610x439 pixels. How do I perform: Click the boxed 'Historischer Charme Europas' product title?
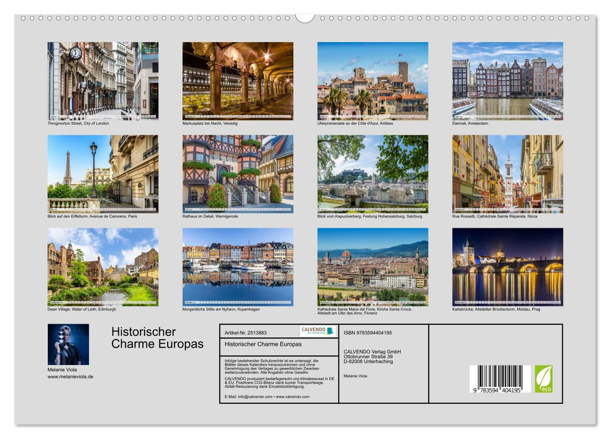[263, 344]
